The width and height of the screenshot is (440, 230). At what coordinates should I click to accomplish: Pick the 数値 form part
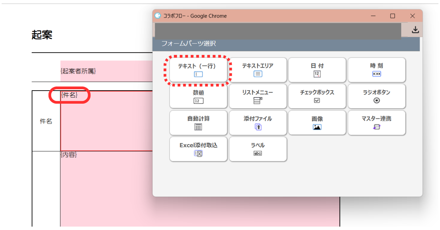click(x=198, y=96)
